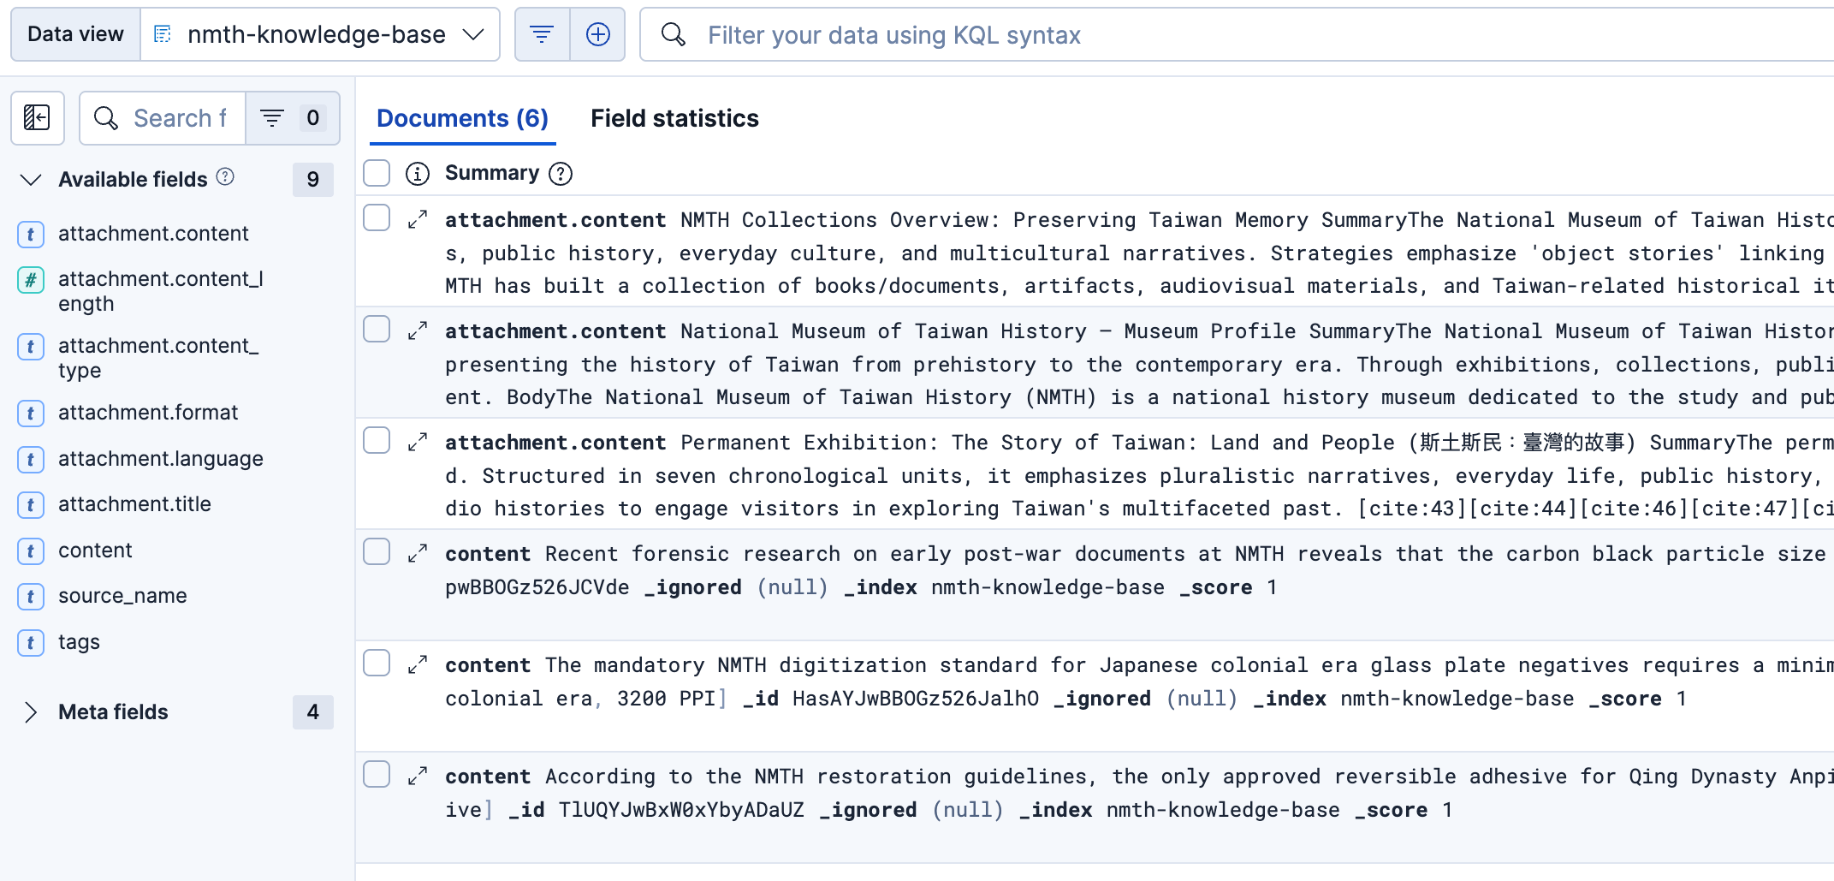Select the source_name field

click(122, 596)
